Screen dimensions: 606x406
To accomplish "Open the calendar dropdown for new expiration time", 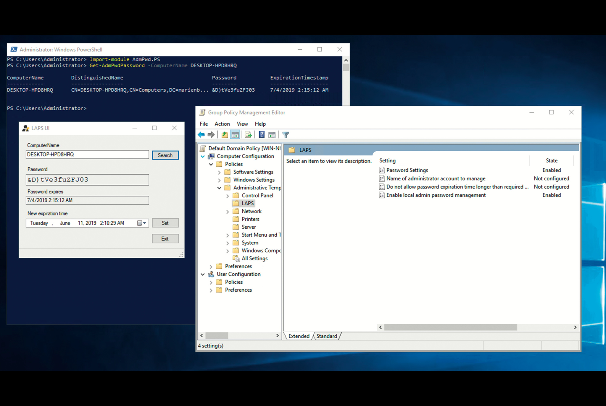I will [142, 223].
